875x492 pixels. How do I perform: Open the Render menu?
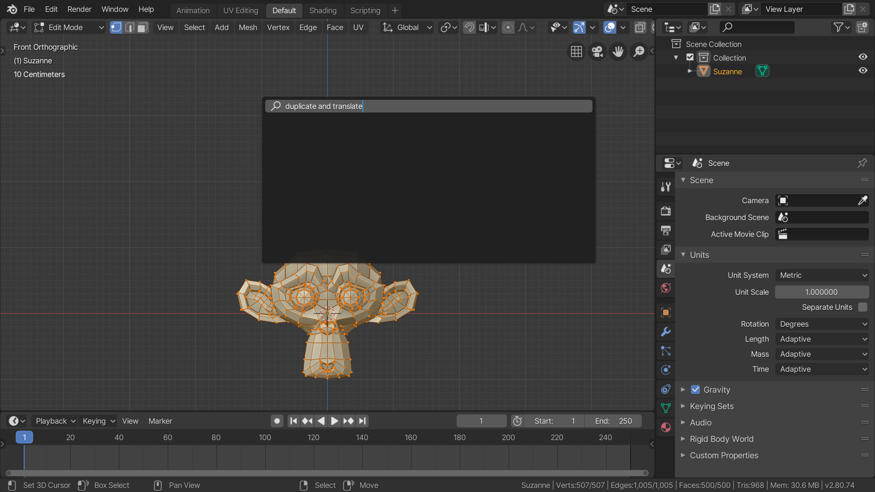click(79, 9)
